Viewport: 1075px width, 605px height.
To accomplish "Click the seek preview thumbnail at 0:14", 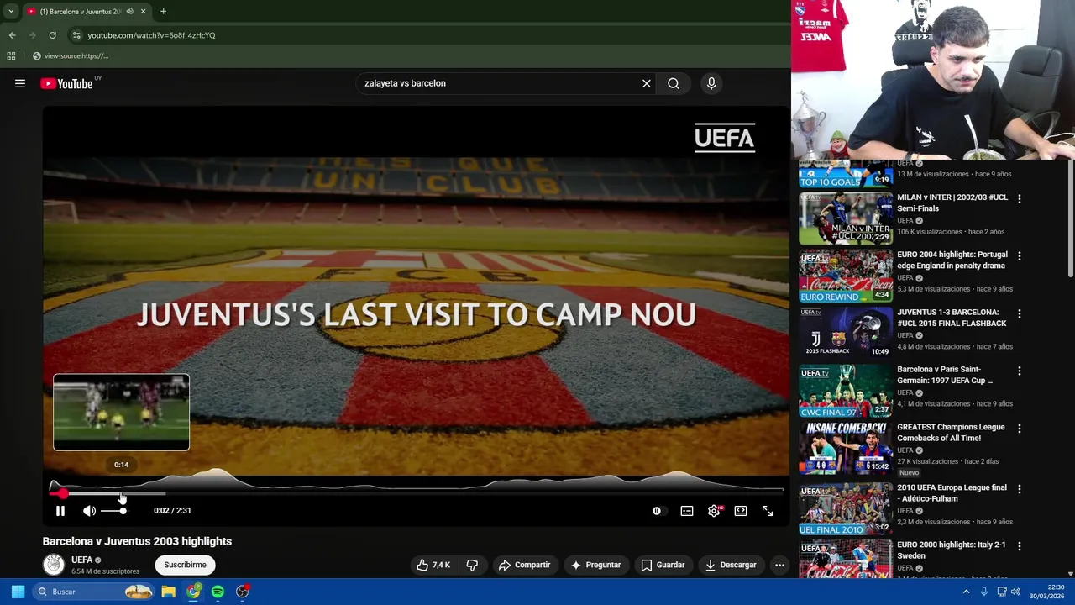I will pos(122,412).
